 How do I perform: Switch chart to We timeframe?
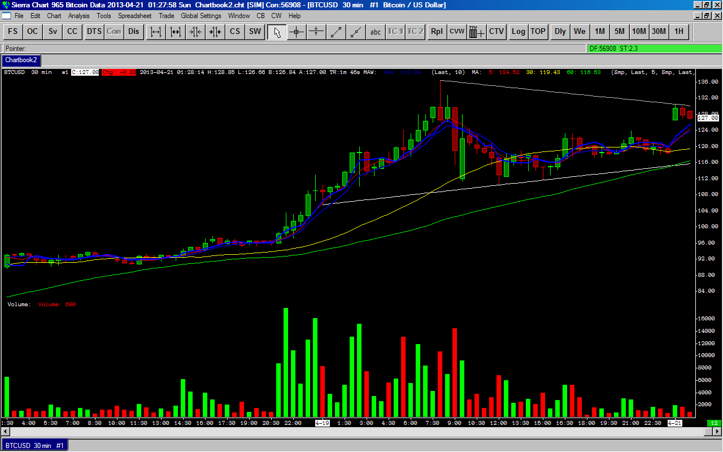pos(580,32)
